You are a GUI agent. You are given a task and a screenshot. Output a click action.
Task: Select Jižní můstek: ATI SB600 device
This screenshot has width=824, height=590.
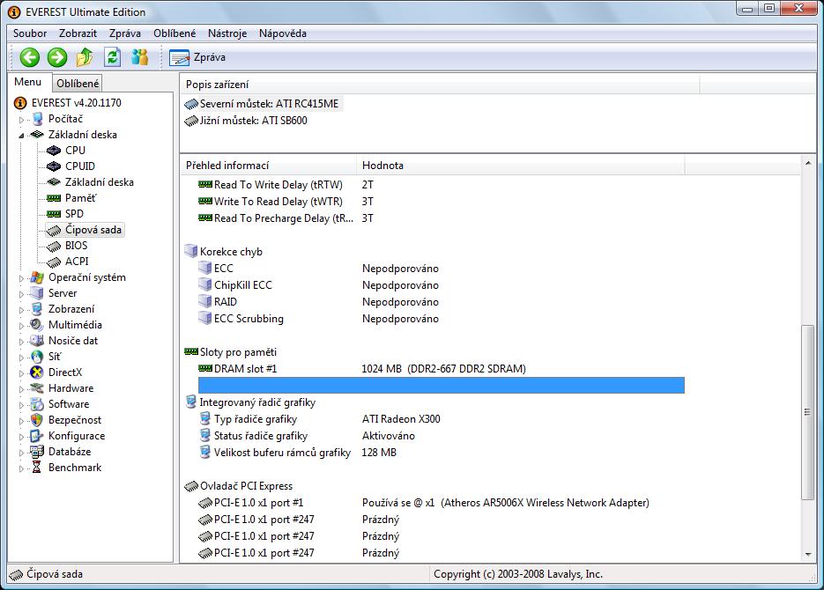[246, 121]
